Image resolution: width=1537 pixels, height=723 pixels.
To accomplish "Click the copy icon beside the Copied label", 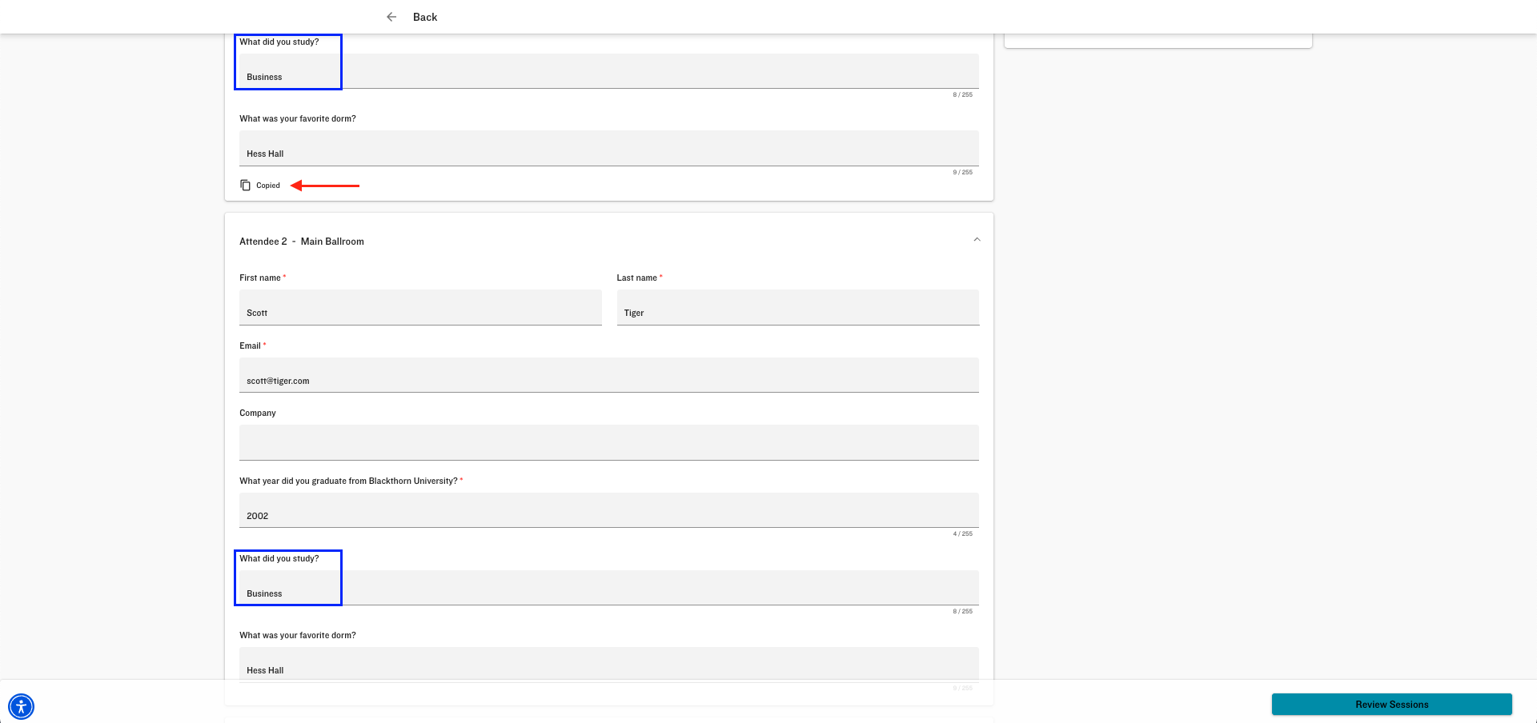I will [245, 185].
